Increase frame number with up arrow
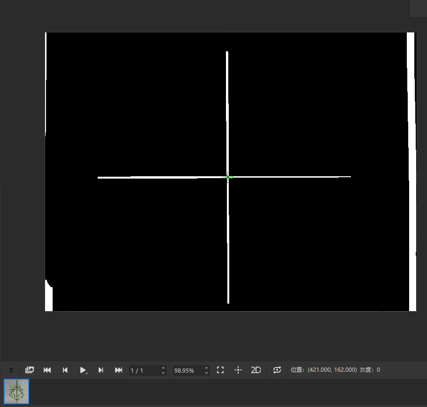This screenshot has height=407, width=427. pos(163,368)
